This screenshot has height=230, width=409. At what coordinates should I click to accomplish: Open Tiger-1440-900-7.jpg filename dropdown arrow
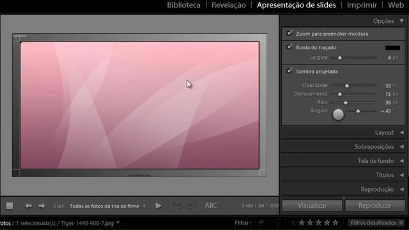tap(118, 223)
